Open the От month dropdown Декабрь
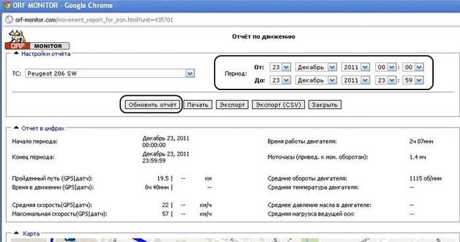The height and width of the screenshot is (242, 460). coord(316,67)
